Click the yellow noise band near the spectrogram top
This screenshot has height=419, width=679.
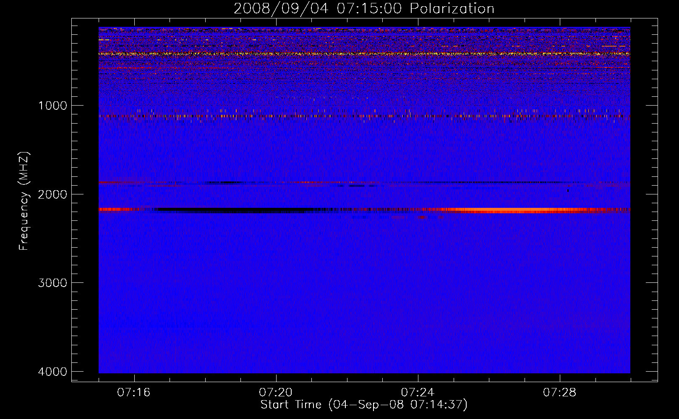(x=364, y=54)
